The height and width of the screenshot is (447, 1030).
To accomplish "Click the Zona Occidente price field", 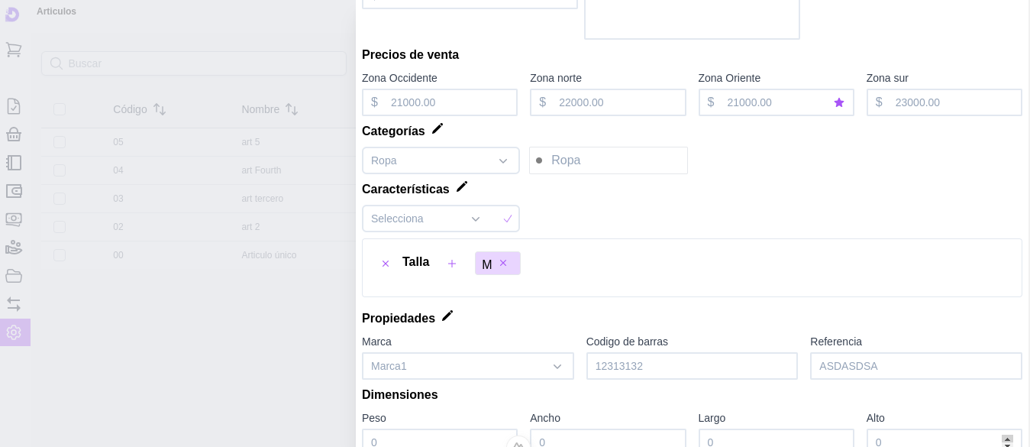I will click(449, 103).
